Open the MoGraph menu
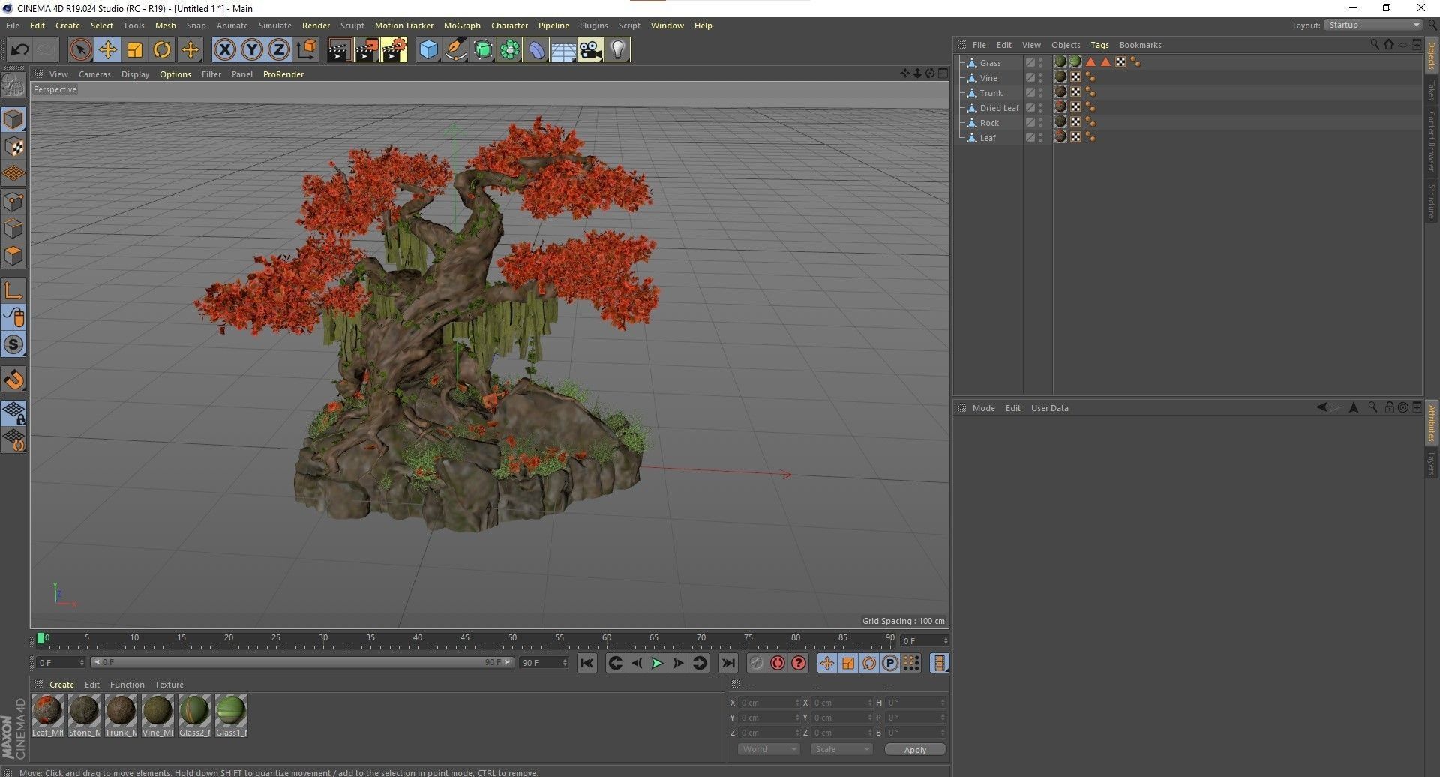Screen dimensions: 1440x777 [462, 25]
